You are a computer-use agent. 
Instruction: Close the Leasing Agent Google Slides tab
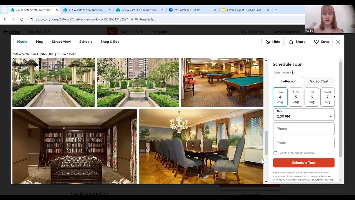(268, 10)
